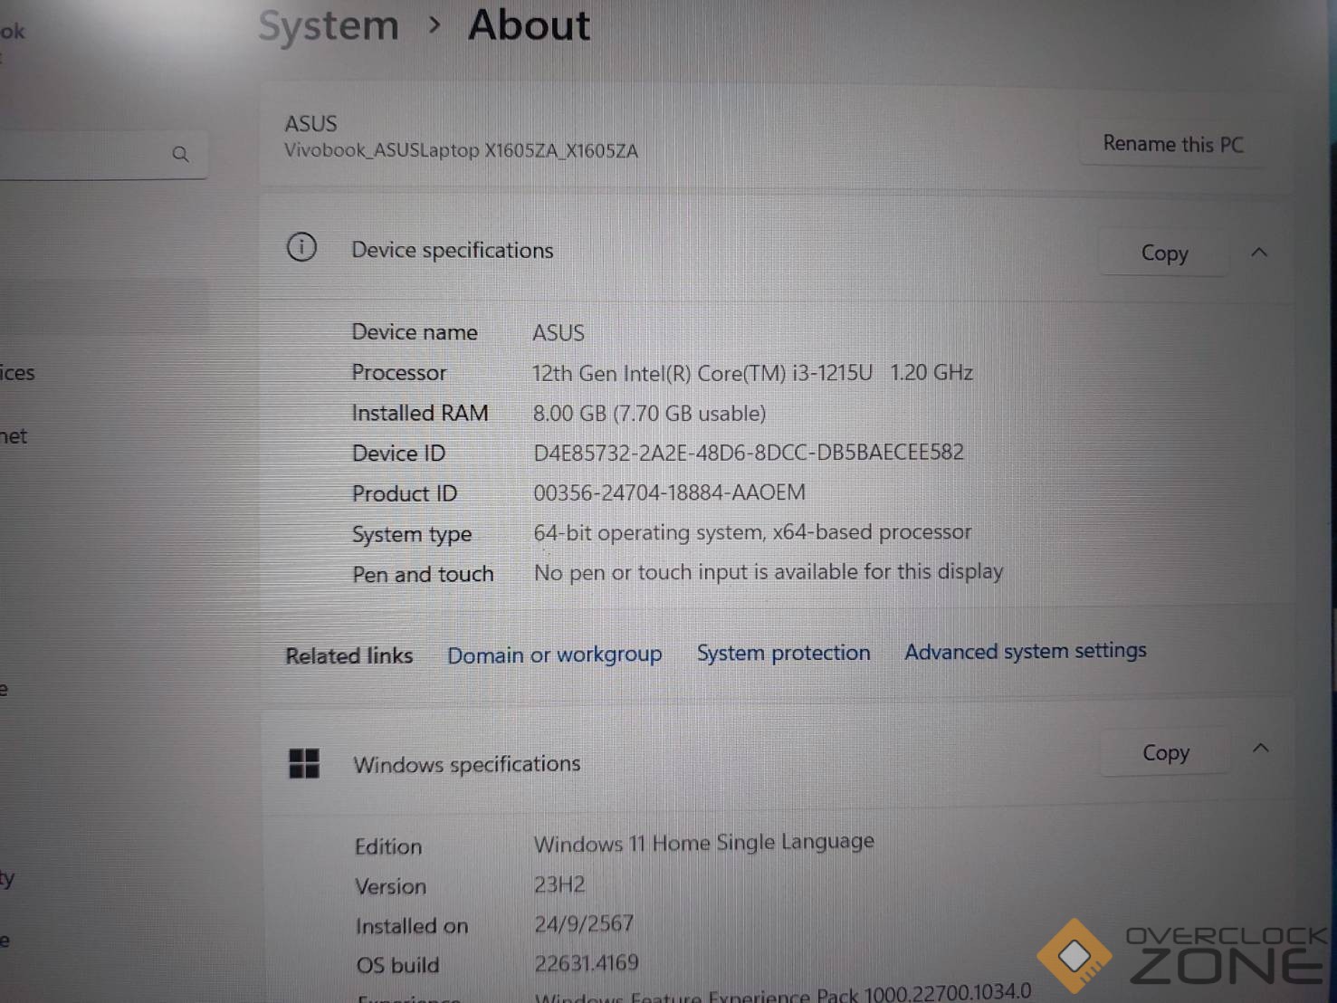Collapse the Device specifications section chevron
This screenshot has height=1003, width=1337.
(1258, 253)
